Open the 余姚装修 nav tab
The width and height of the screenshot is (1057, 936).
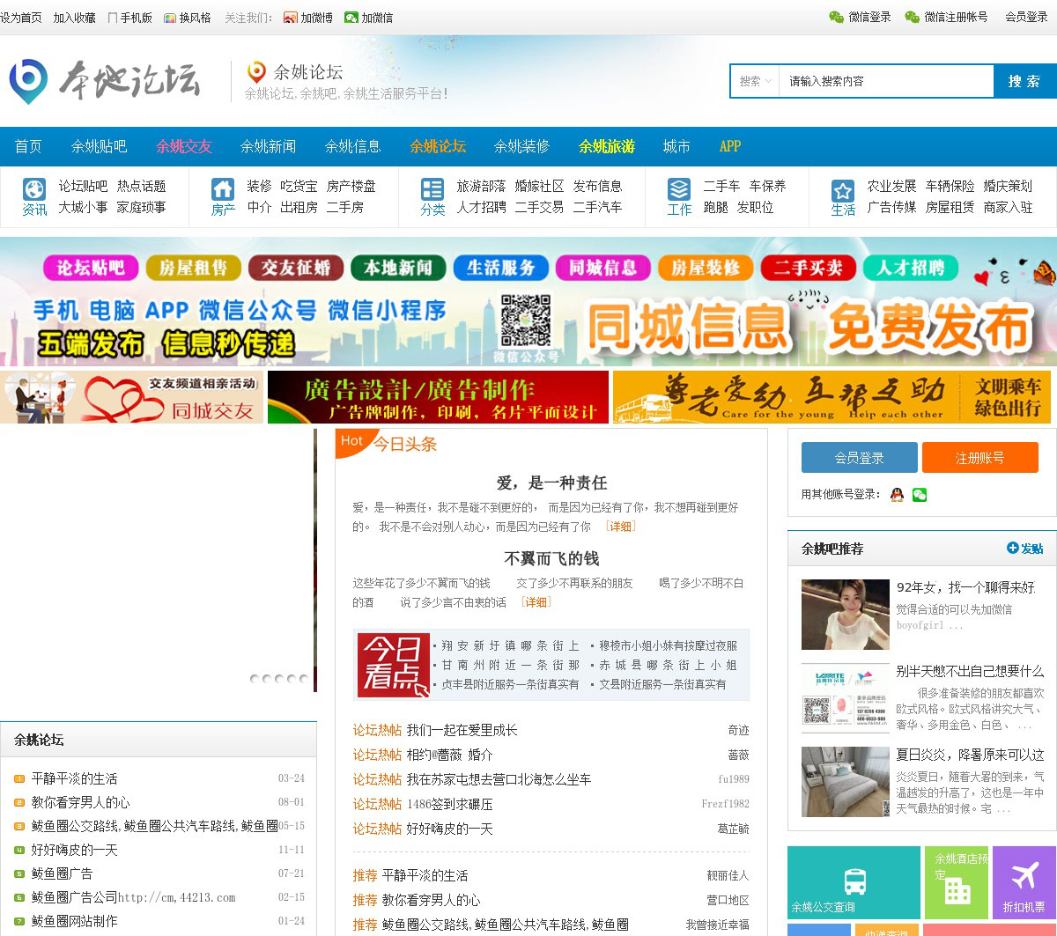521,146
